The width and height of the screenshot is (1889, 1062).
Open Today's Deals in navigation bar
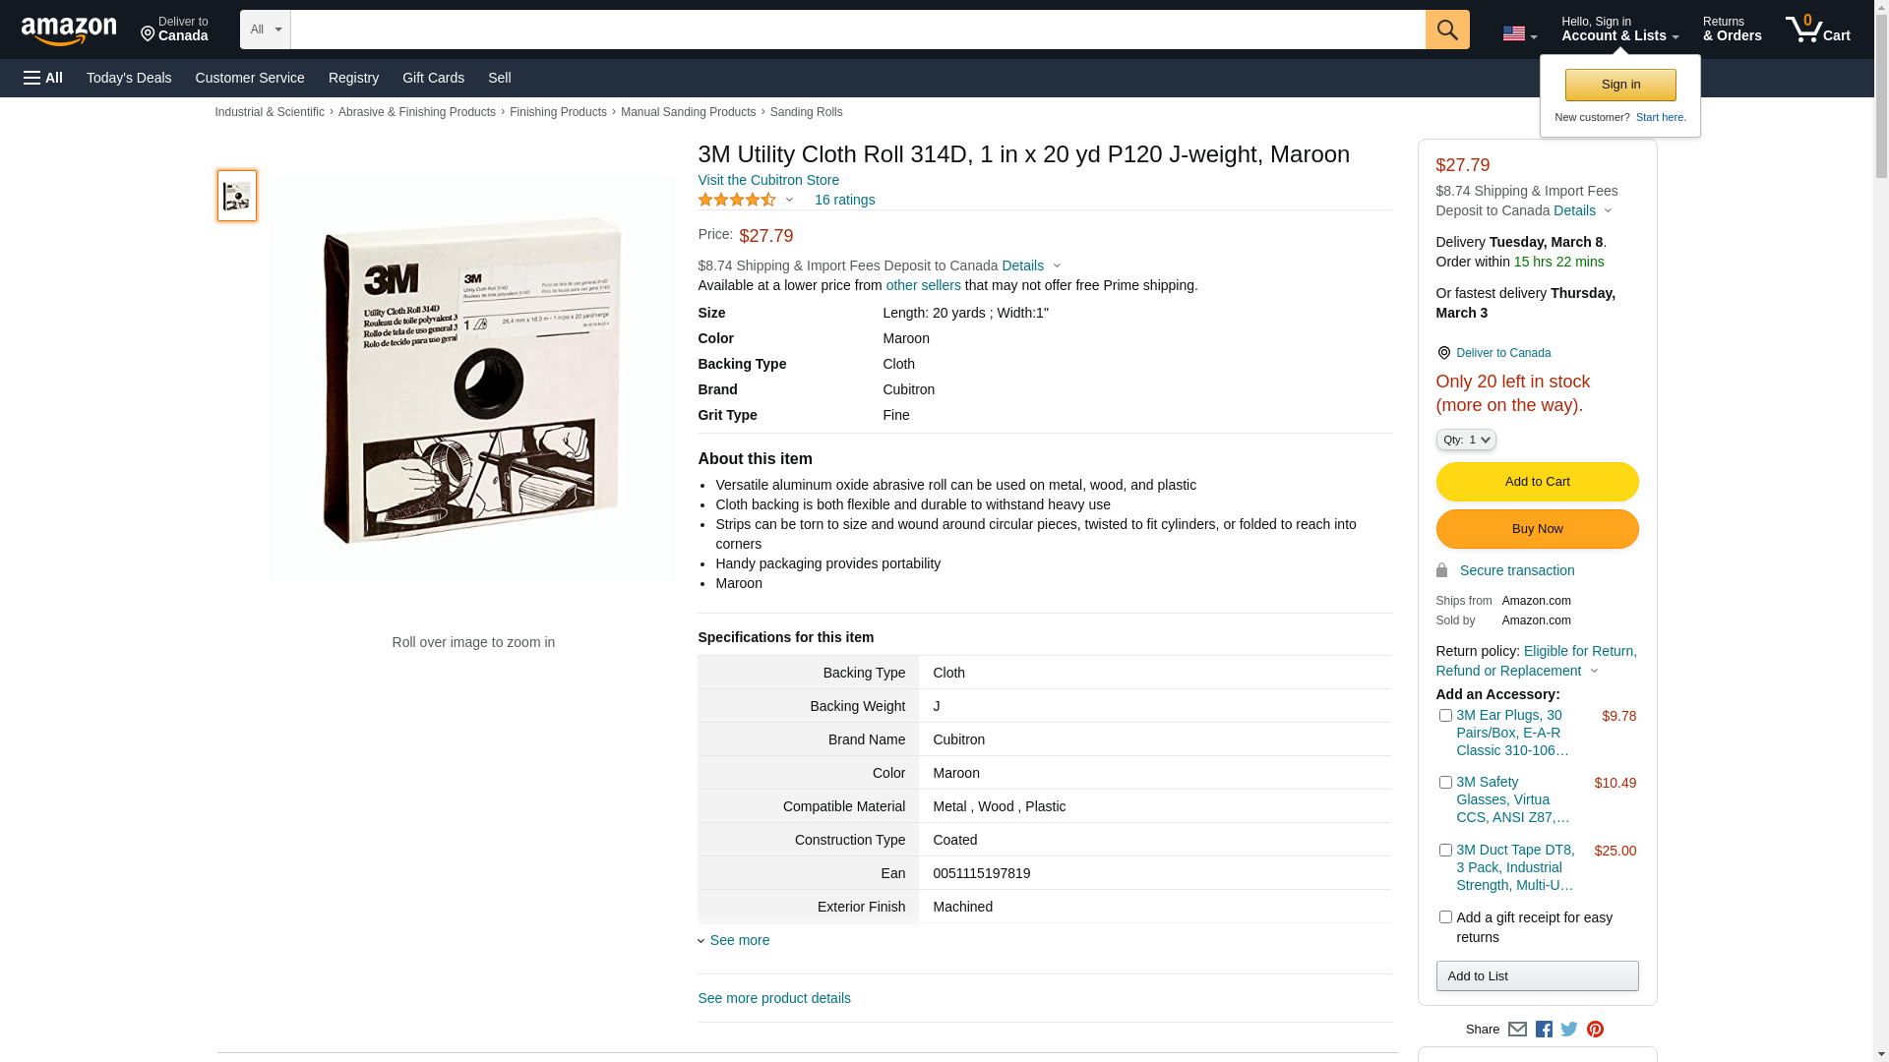[x=129, y=78]
